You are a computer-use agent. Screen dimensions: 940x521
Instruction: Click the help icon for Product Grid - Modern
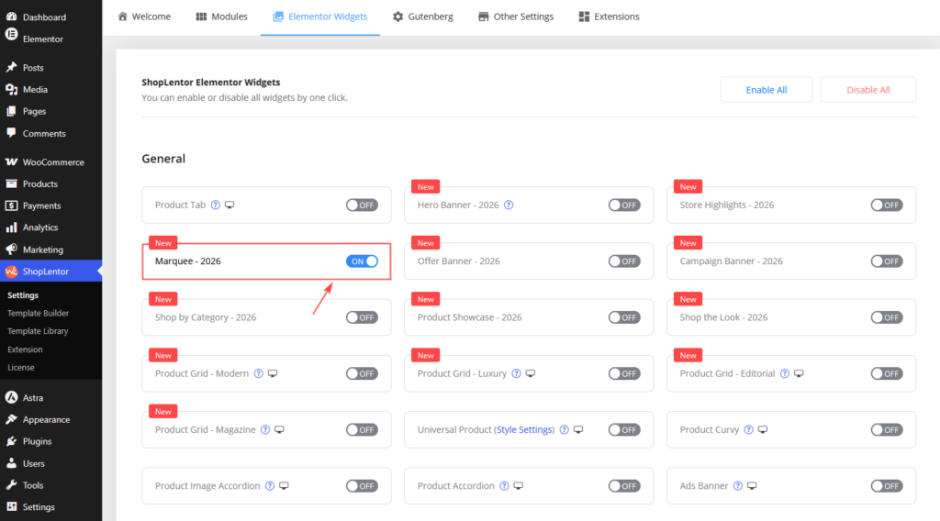(258, 373)
